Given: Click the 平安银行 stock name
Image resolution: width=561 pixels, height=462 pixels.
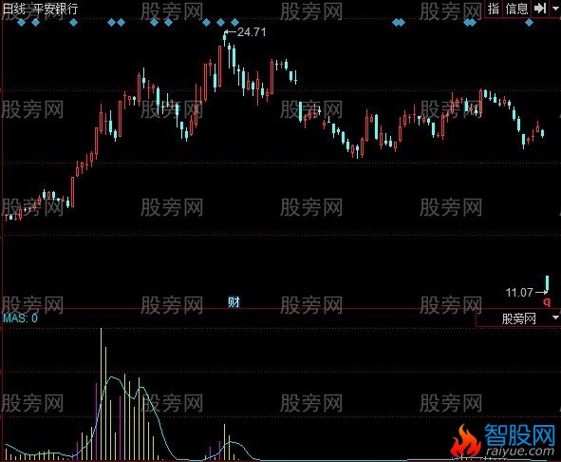Looking at the screenshot, I should tap(55, 9).
